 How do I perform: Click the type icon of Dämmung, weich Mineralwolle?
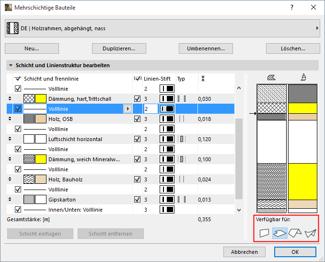182,159
